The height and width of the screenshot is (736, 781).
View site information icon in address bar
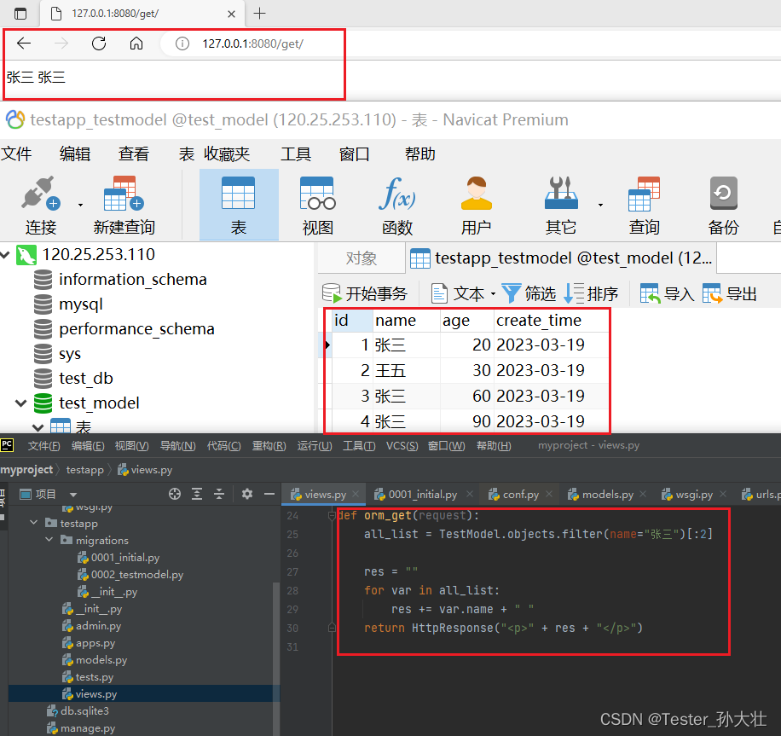pos(182,43)
